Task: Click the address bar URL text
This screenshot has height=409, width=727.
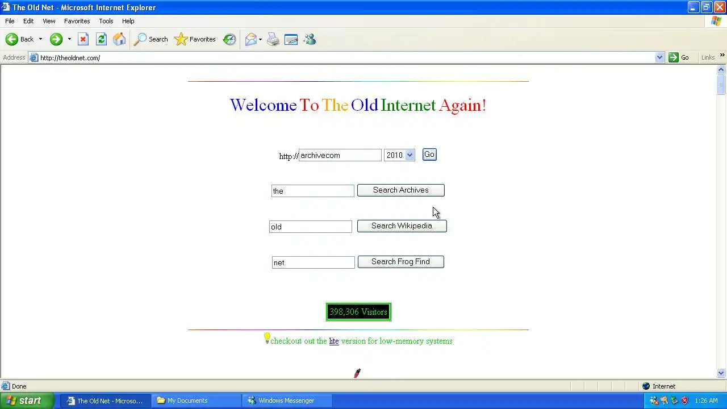Action: [70, 58]
